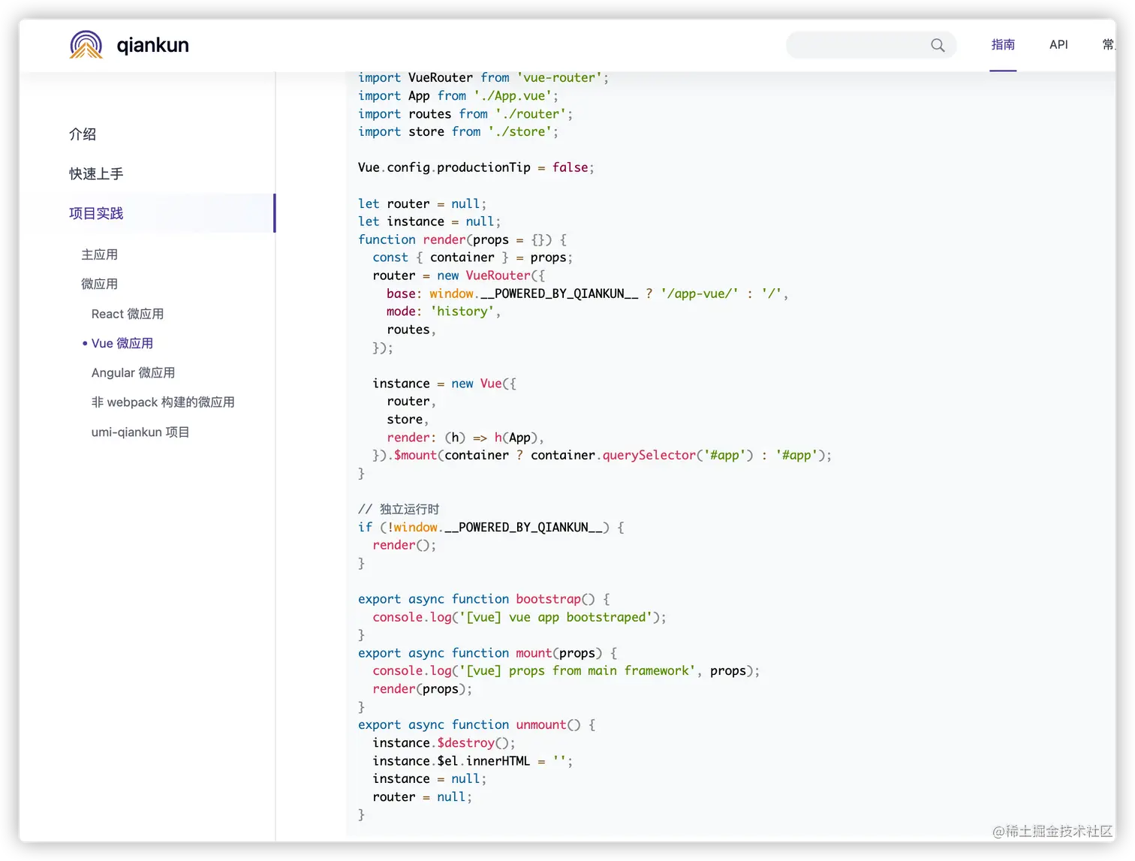Screen dimensions: 1135x861
Task: Click the search magnifier icon
Action: (x=938, y=45)
